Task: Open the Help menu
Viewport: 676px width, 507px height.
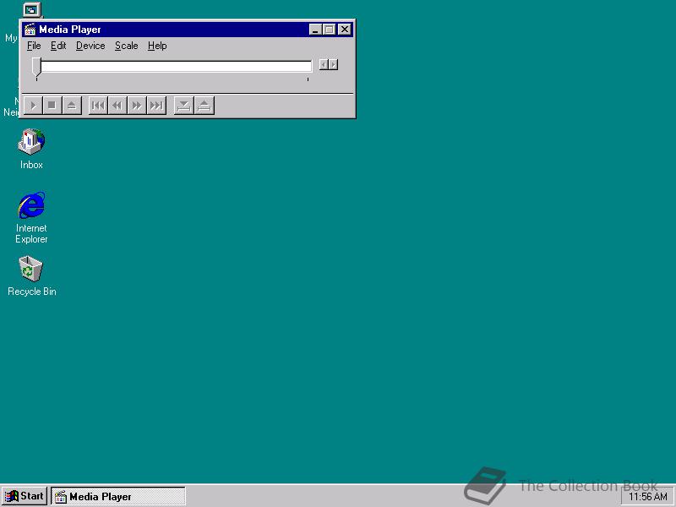Action: click(157, 46)
